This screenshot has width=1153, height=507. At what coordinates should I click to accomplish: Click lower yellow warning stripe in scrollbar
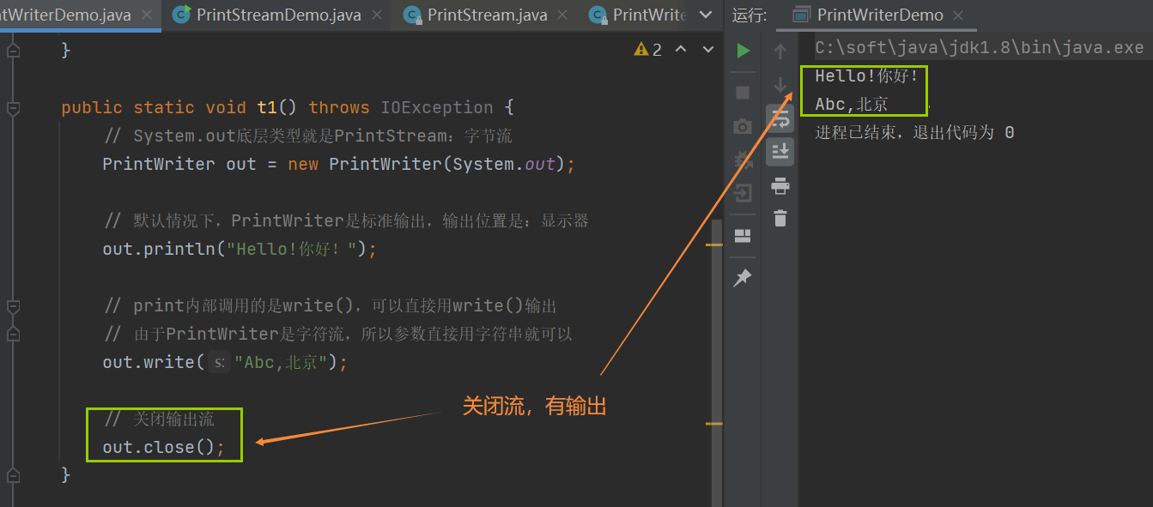[x=714, y=424]
